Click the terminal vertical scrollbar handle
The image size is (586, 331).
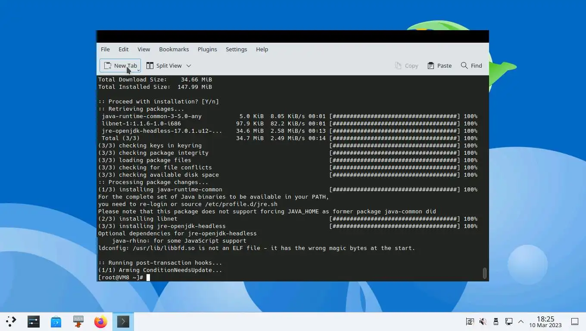pos(485,273)
